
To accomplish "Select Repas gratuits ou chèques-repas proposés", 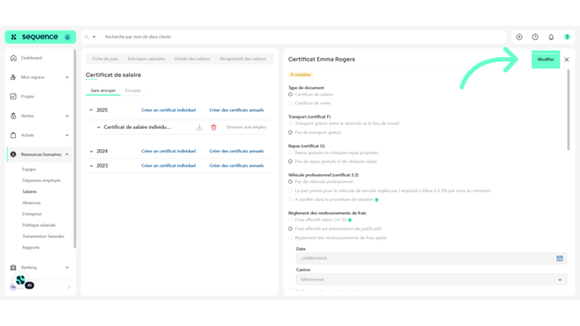I will 290,152.
